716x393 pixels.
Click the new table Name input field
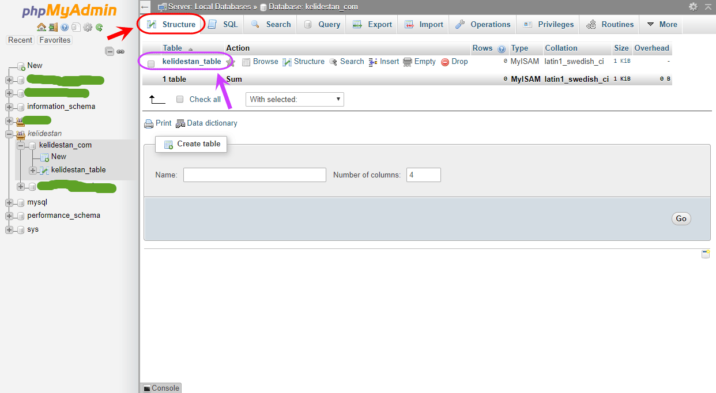255,175
